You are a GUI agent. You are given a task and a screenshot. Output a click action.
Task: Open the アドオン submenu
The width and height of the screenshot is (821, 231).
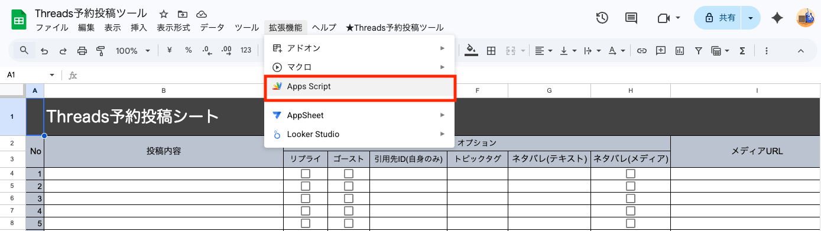pos(359,48)
